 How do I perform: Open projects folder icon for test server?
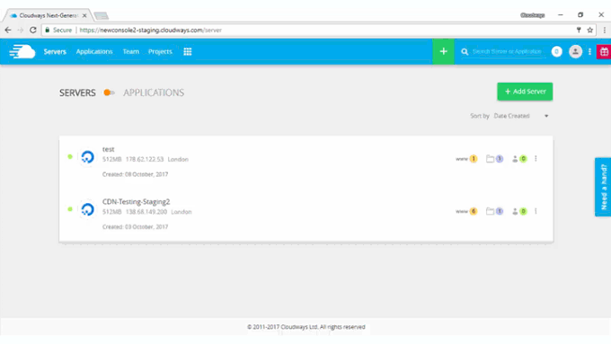click(x=494, y=159)
